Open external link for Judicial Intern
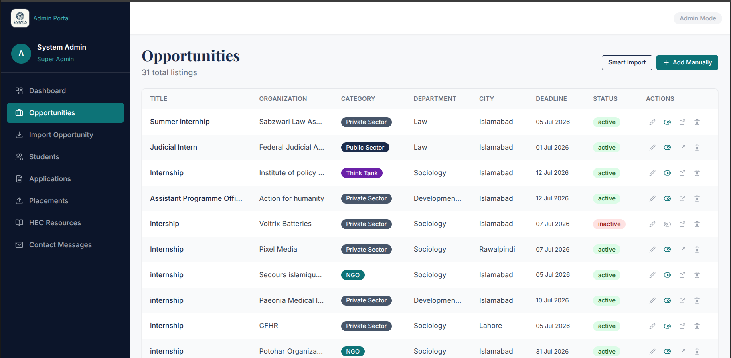Image resolution: width=731 pixels, height=358 pixels. pyautogui.click(x=682, y=148)
